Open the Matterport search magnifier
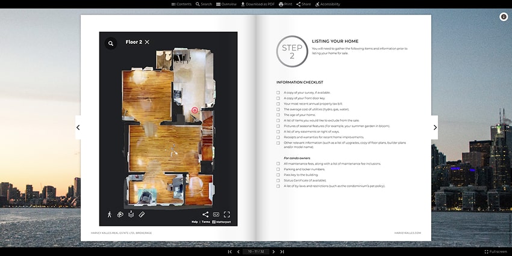This screenshot has height=256, width=512. 111,43
